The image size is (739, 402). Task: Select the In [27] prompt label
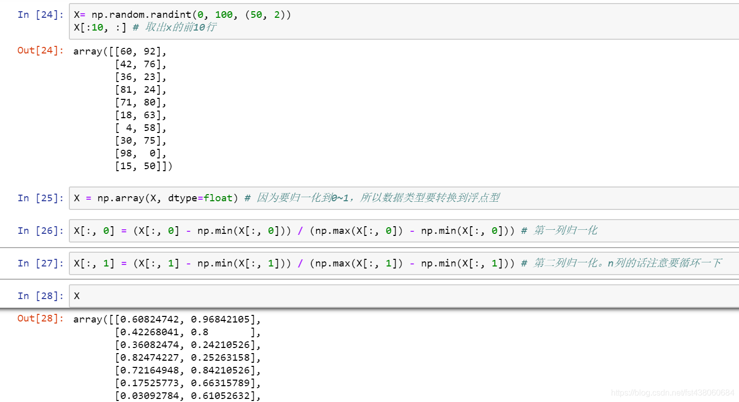[x=41, y=263]
